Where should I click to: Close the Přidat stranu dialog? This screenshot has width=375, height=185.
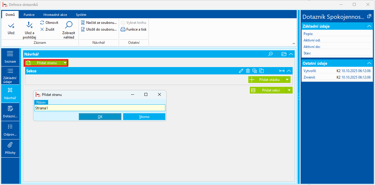pyautogui.click(x=159, y=94)
